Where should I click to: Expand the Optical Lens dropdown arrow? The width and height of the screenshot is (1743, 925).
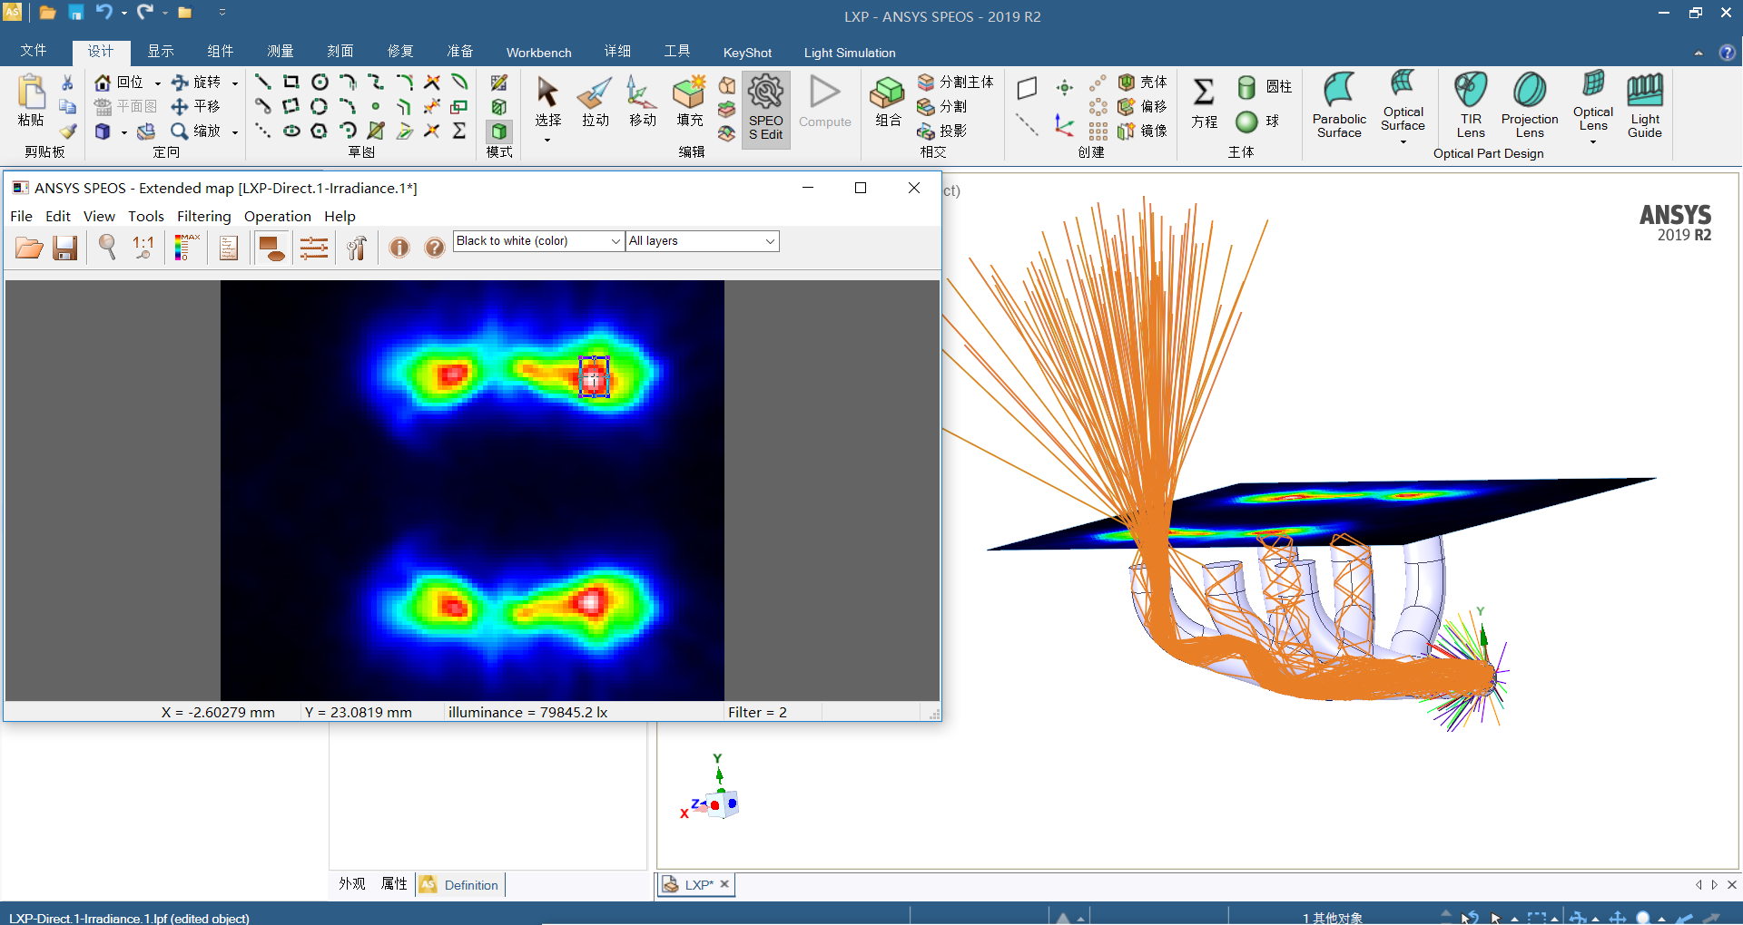1592,142
